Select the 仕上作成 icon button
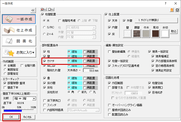The height and width of the screenshot is (122, 181). click(19, 30)
